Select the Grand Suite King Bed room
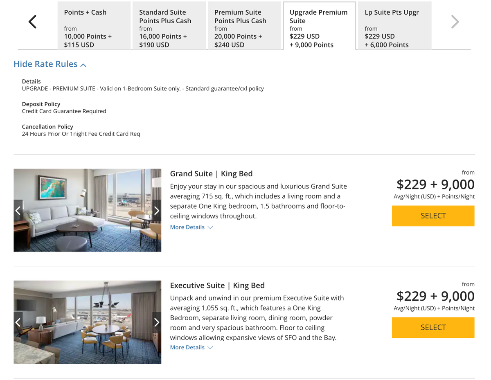491x380 pixels. pyautogui.click(x=433, y=216)
